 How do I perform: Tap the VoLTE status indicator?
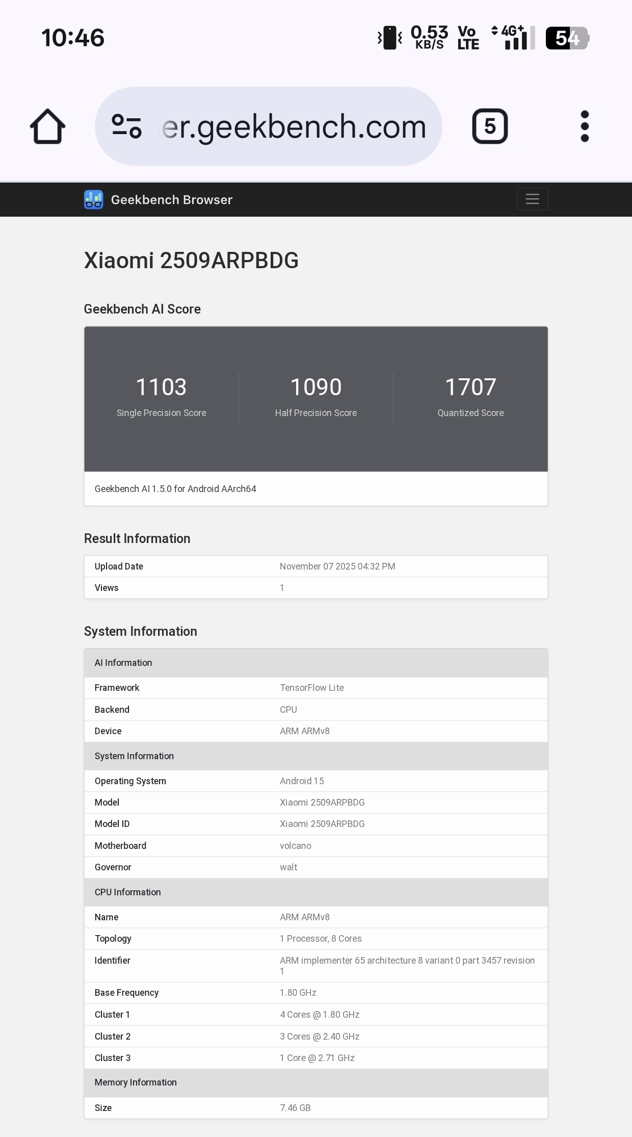click(468, 38)
